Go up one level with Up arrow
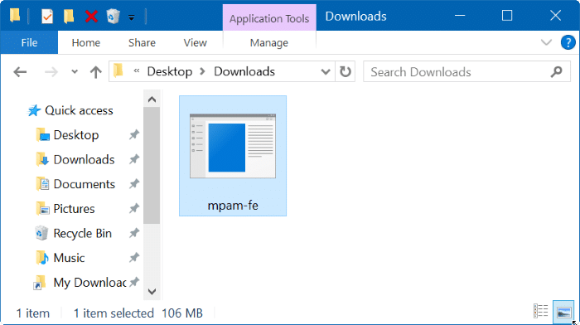 (96, 71)
